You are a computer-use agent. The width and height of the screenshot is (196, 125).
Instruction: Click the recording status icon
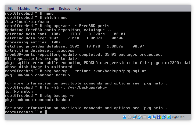(154, 117)
